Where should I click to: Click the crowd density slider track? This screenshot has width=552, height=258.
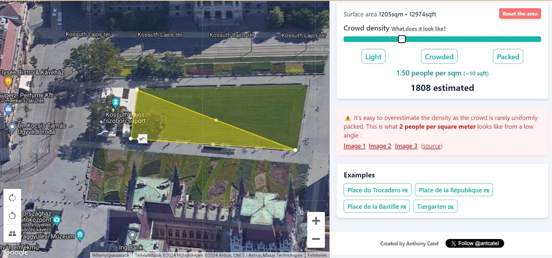(x=442, y=39)
